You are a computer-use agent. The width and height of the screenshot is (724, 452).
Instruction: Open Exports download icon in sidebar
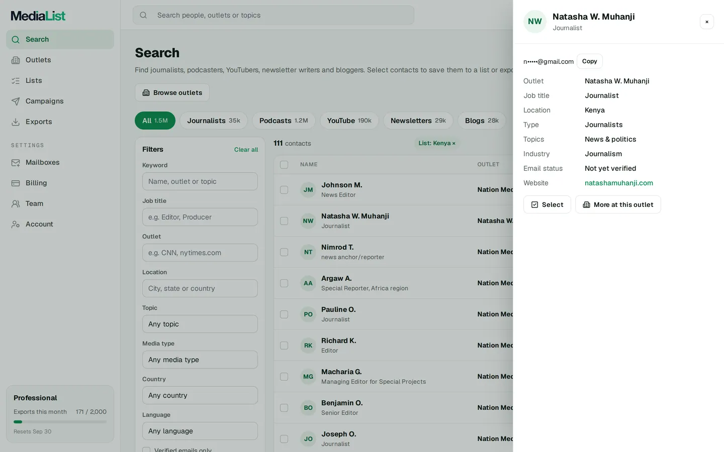click(x=16, y=122)
